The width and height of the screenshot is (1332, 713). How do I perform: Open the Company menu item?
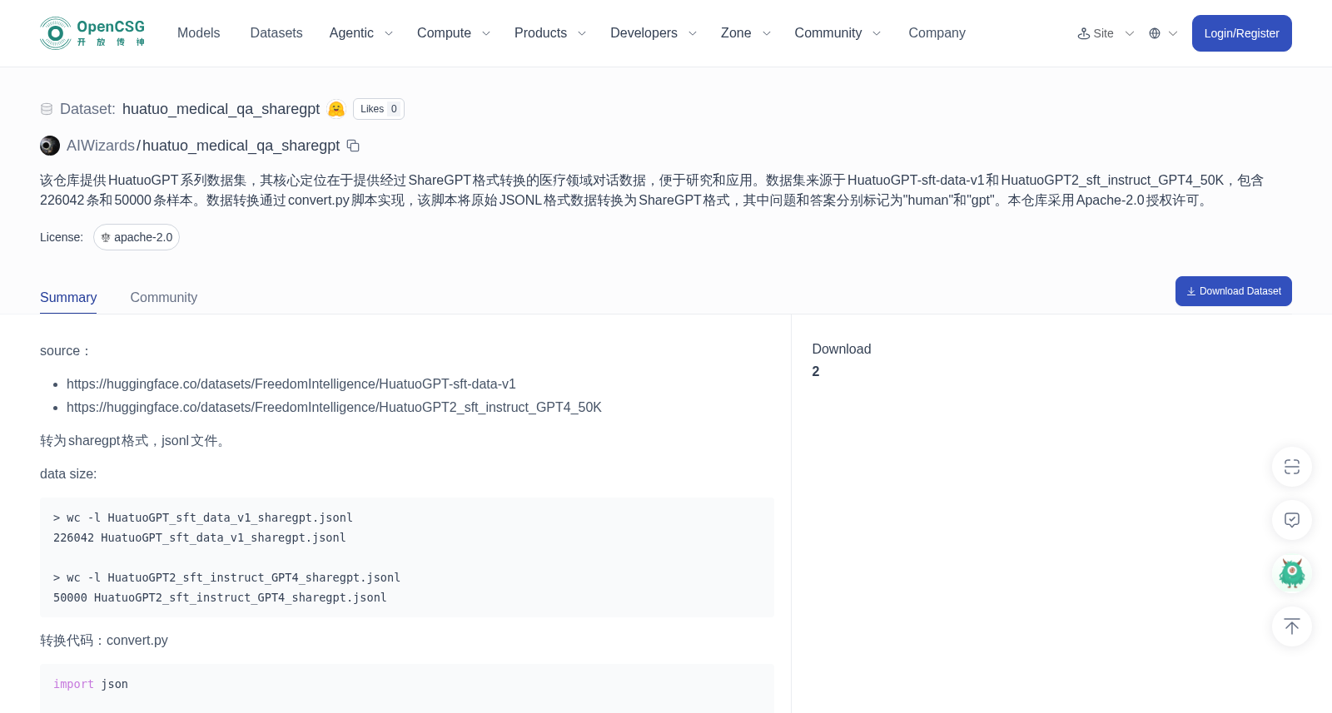point(937,33)
